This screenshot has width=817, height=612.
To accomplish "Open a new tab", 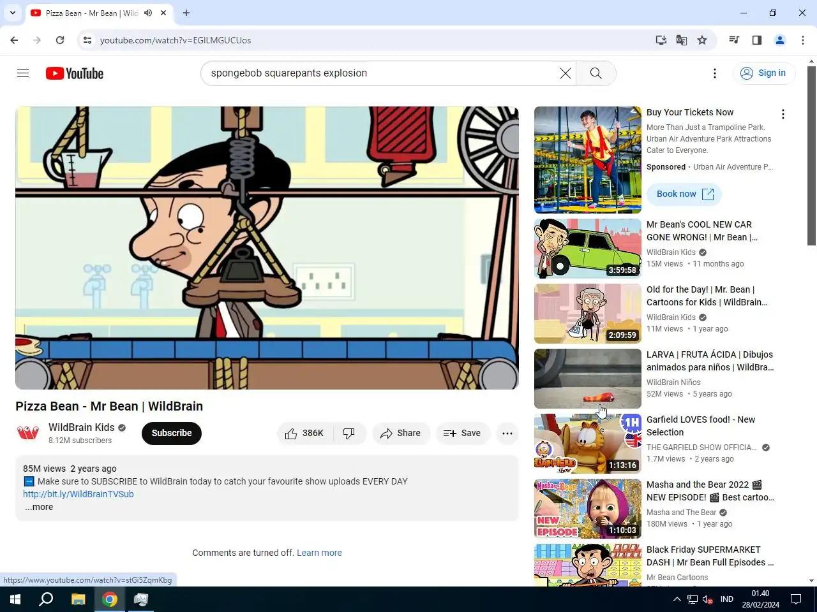I will tap(186, 13).
